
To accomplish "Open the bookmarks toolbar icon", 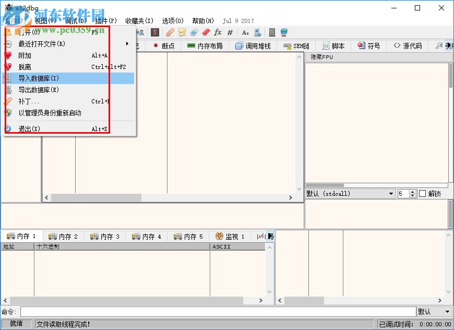I will (205, 32).
